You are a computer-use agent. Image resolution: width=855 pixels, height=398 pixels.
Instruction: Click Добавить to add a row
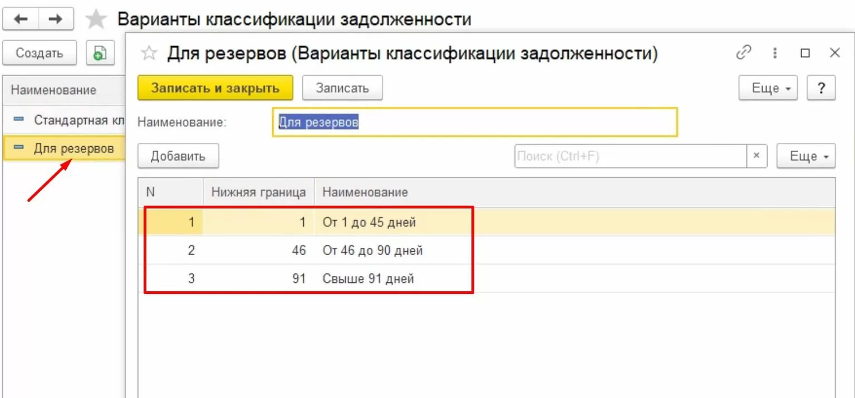[178, 156]
